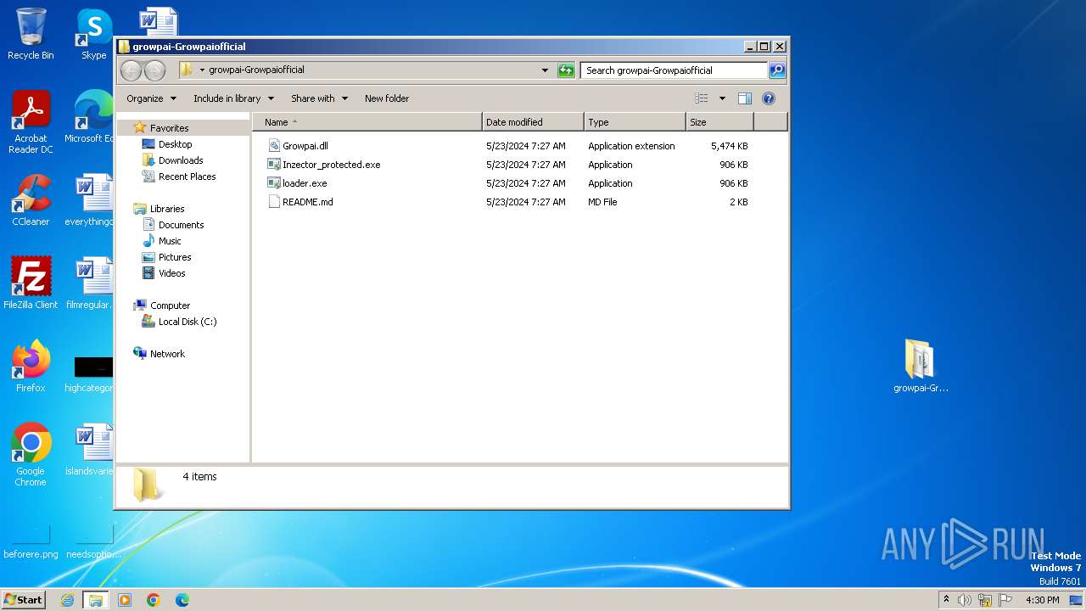
Task: Select Pictures library
Action: (x=175, y=257)
